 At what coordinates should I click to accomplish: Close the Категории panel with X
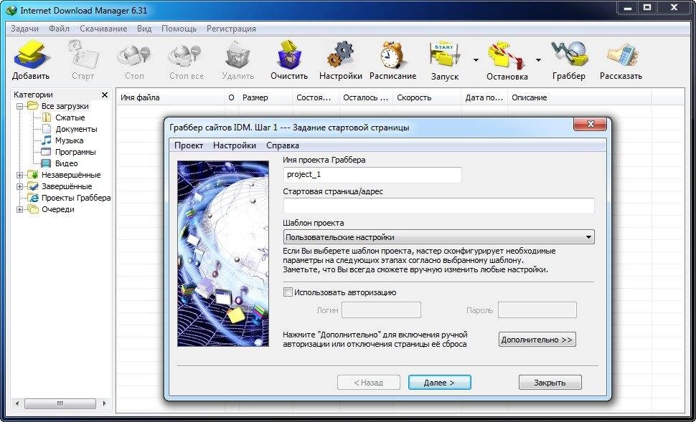coord(105,95)
